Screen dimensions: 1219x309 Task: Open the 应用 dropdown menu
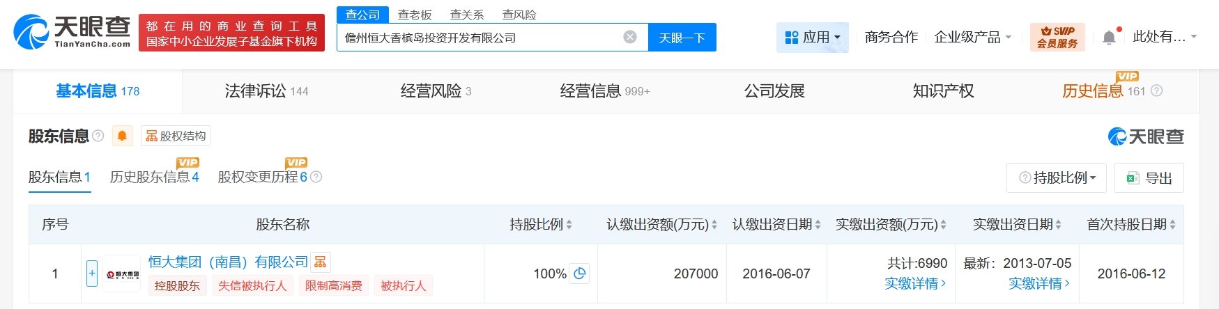[x=812, y=37]
